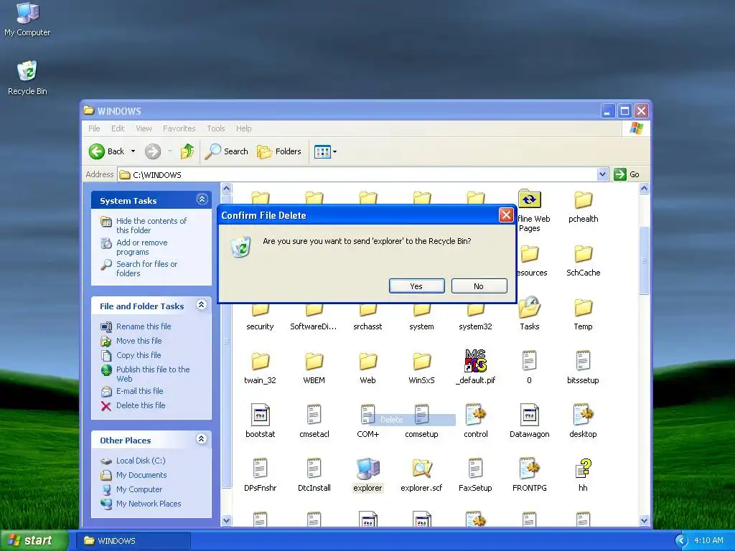Select the Datawagon file
This screenshot has width=735, height=551.
(x=530, y=420)
